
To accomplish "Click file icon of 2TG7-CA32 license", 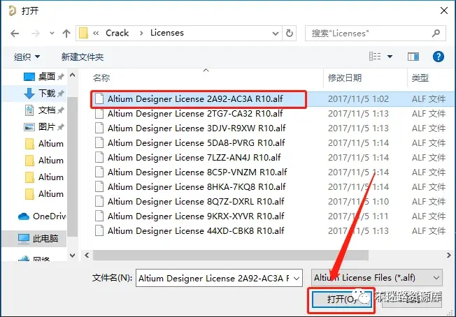I will click(x=99, y=114).
